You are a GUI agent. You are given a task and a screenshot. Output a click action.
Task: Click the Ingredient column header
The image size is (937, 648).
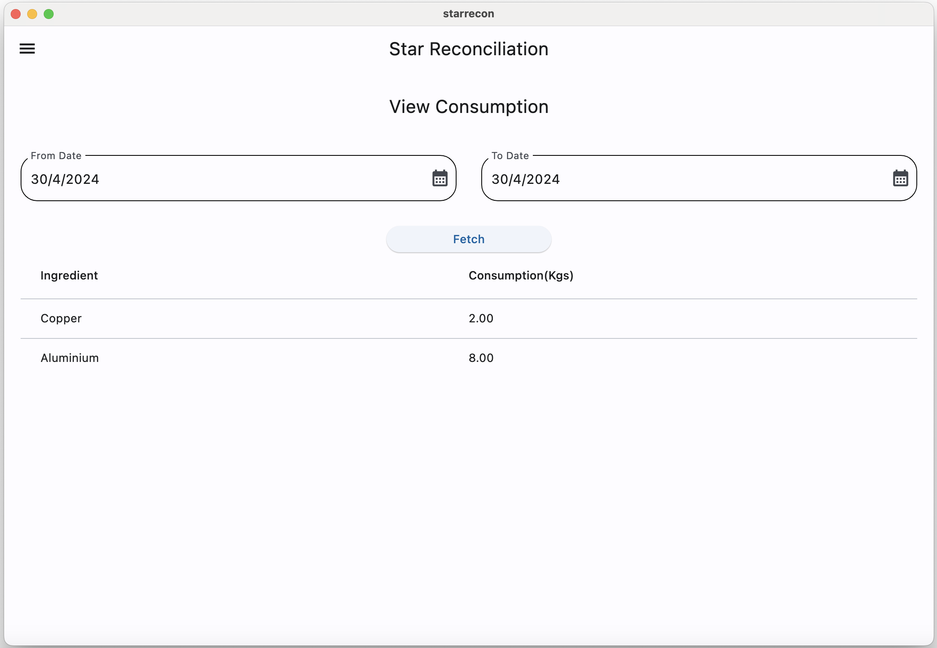(x=69, y=275)
